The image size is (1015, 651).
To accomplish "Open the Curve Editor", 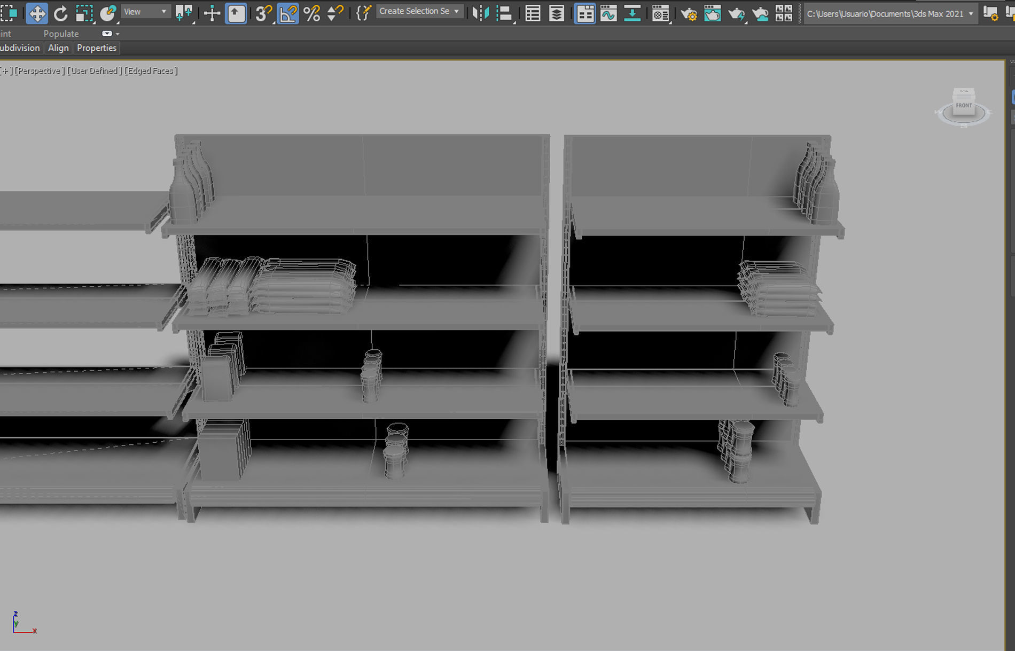I will pyautogui.click(x=608, y=13).
